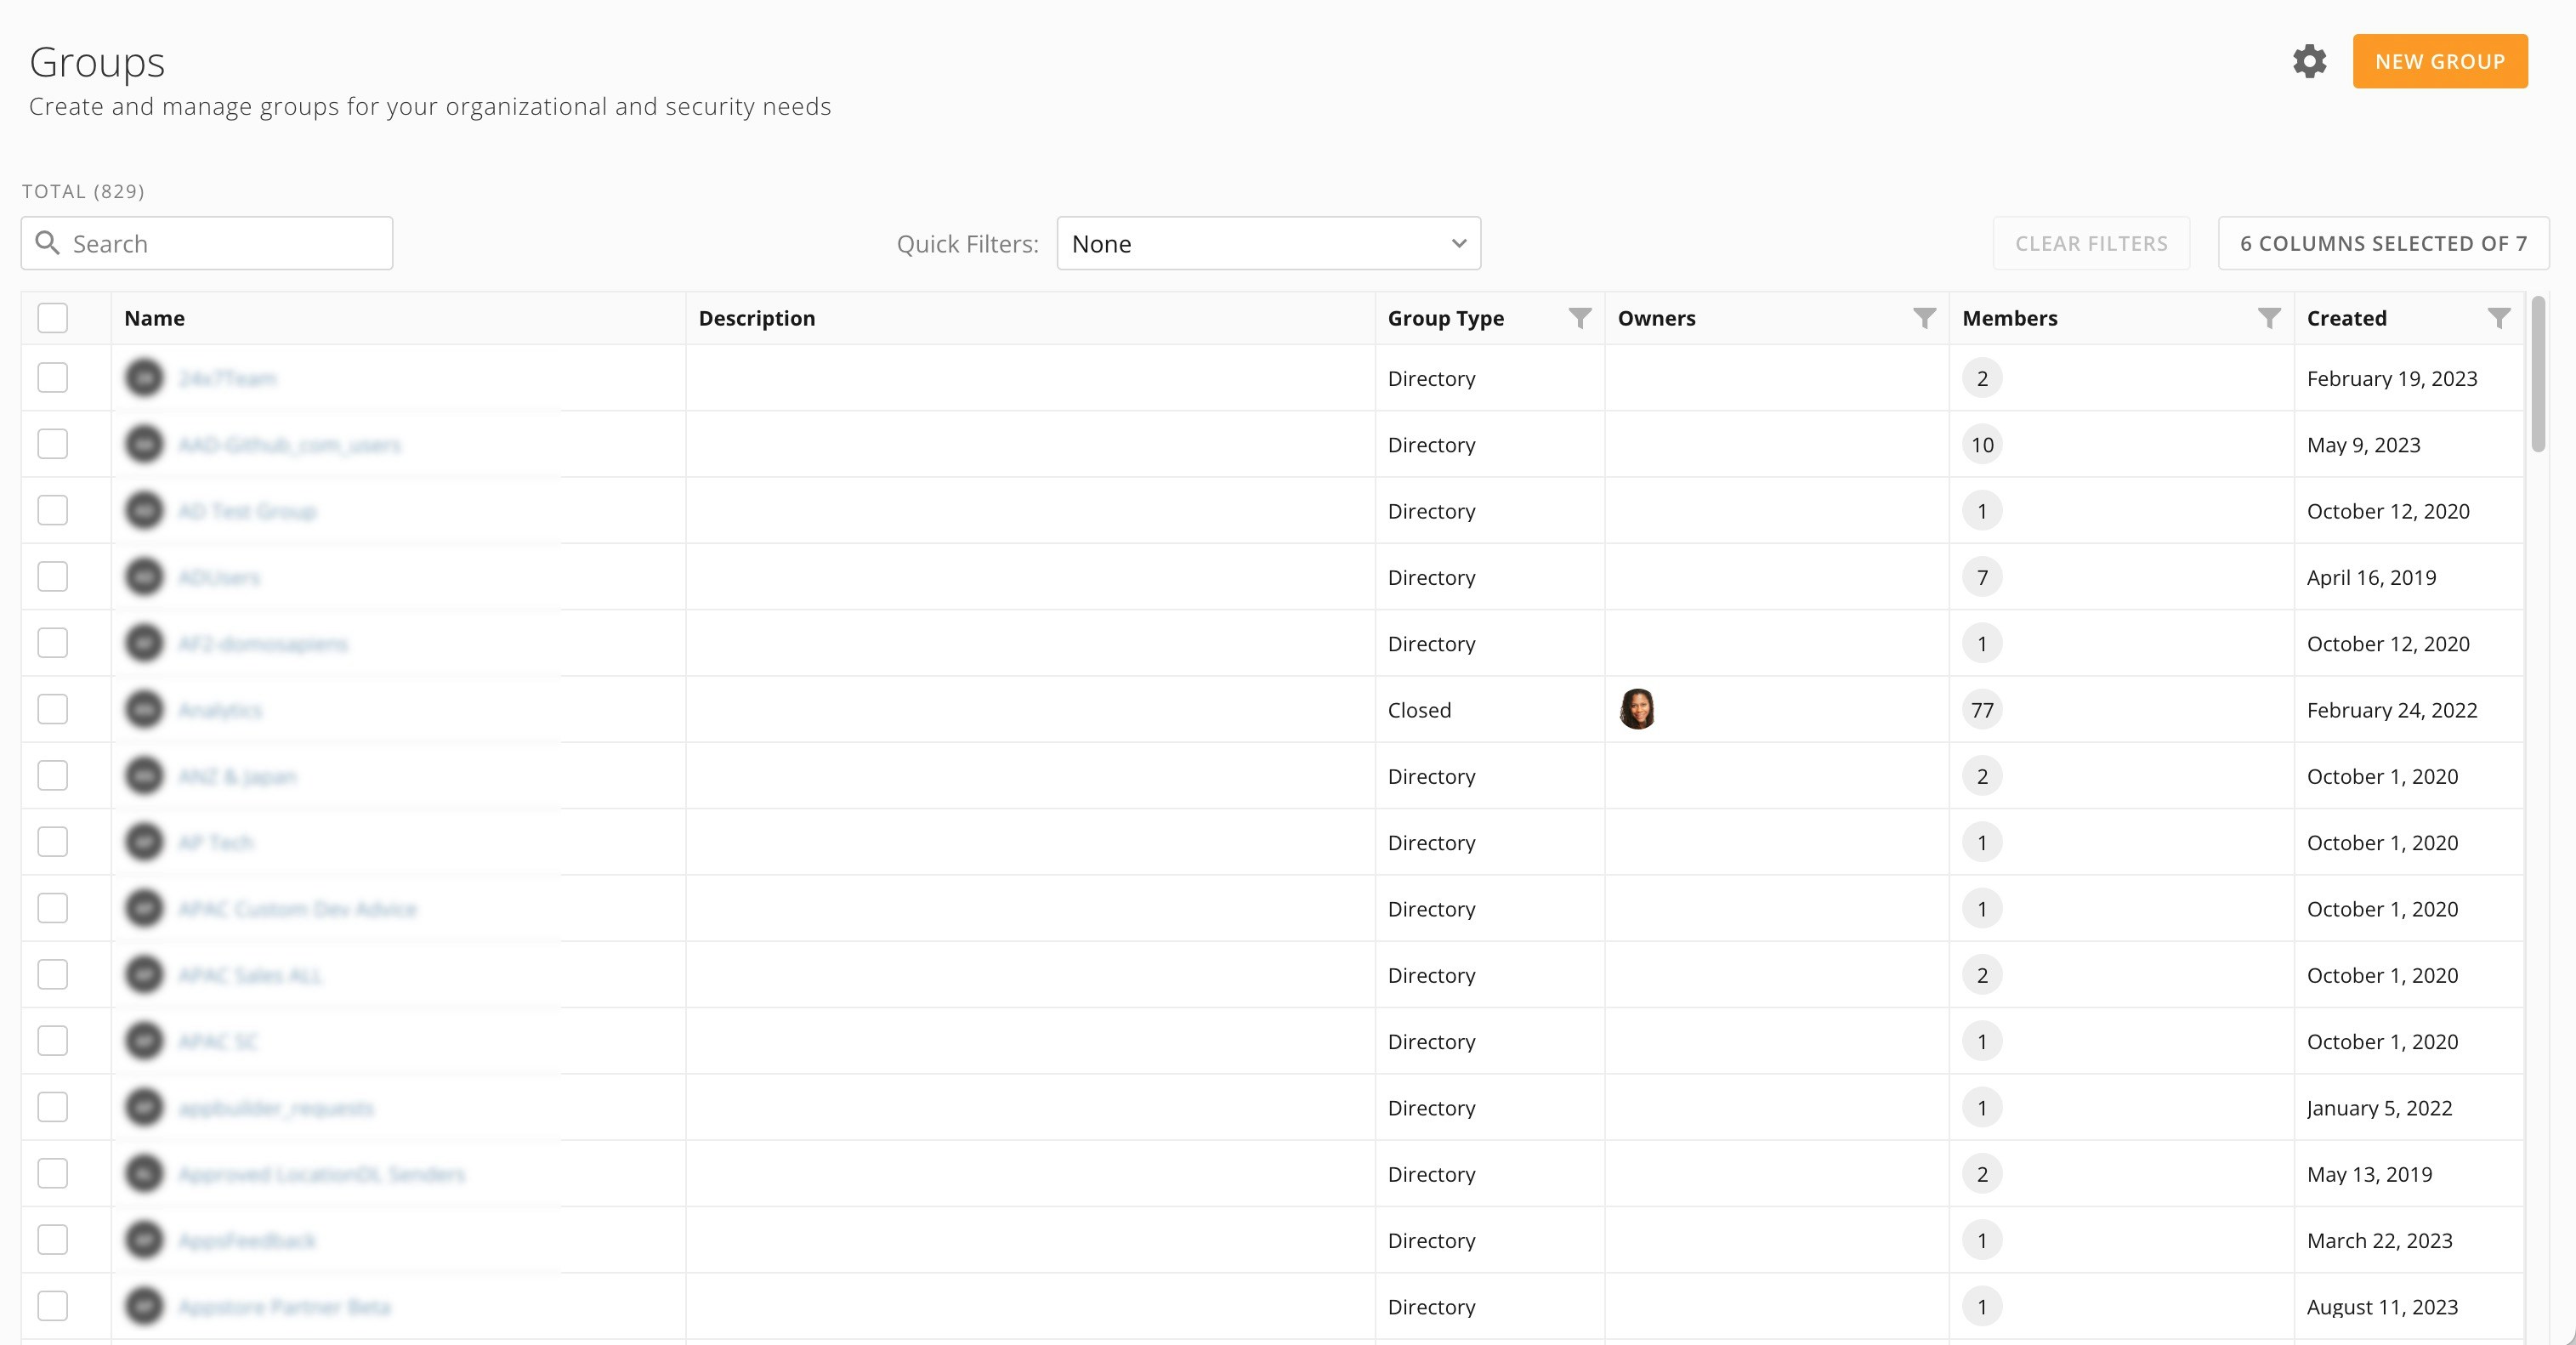Click the NEW GROUP button
This screenshot has height=1345, width=2576.
(2440, 61)
